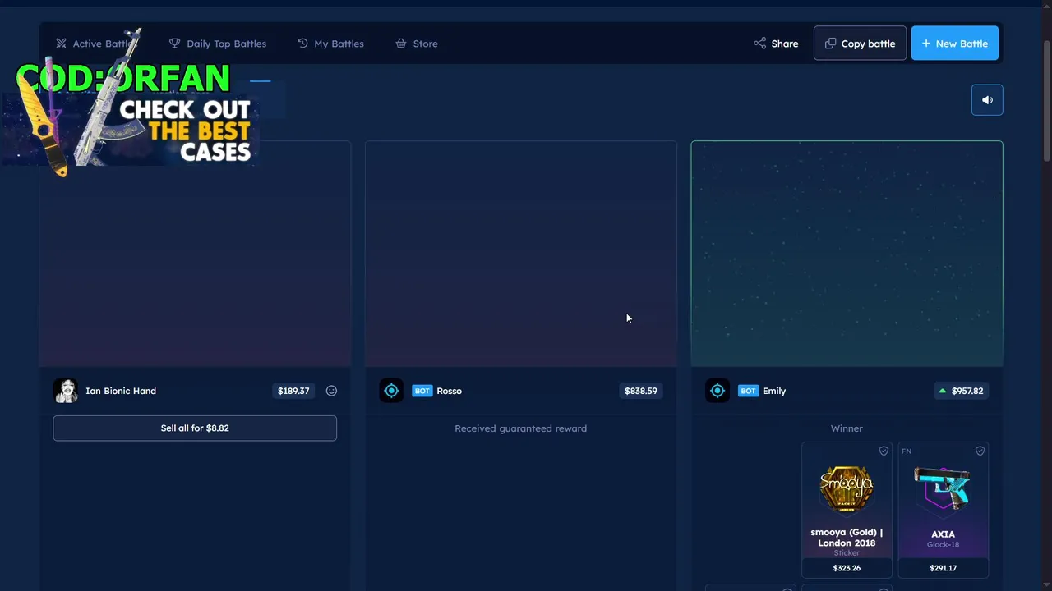Click the BOT badge beside Emily
This screenshot has height=591, width=1052.
coord(748,391)
